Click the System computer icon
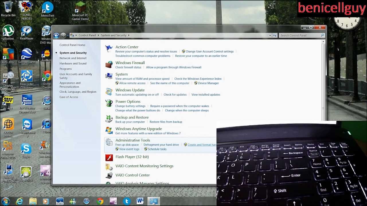 click(x=109, y=76)
